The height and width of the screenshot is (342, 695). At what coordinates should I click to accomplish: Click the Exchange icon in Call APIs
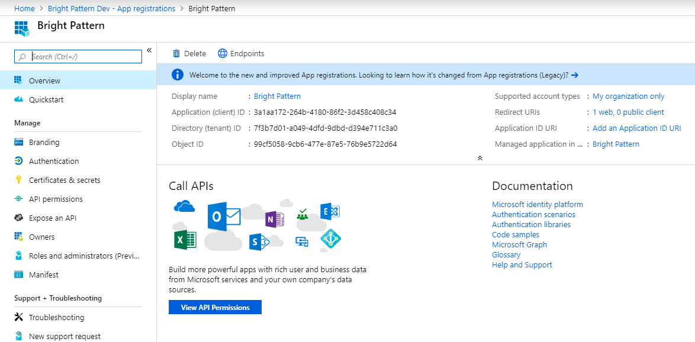330,212
